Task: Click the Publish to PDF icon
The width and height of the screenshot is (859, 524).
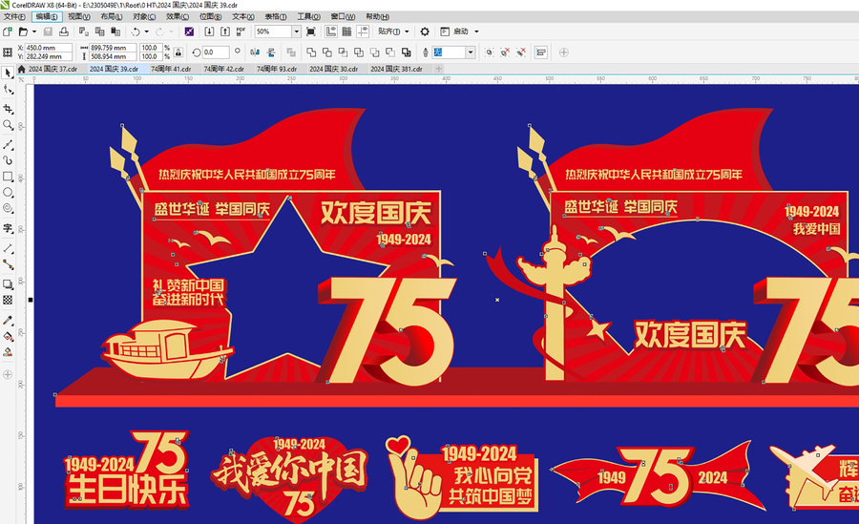Action: [241, 31]
